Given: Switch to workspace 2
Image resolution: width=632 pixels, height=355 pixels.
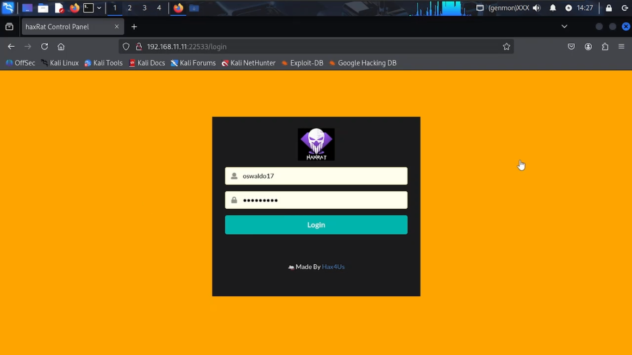Looking at the screenshot, I should click(130, 8).
